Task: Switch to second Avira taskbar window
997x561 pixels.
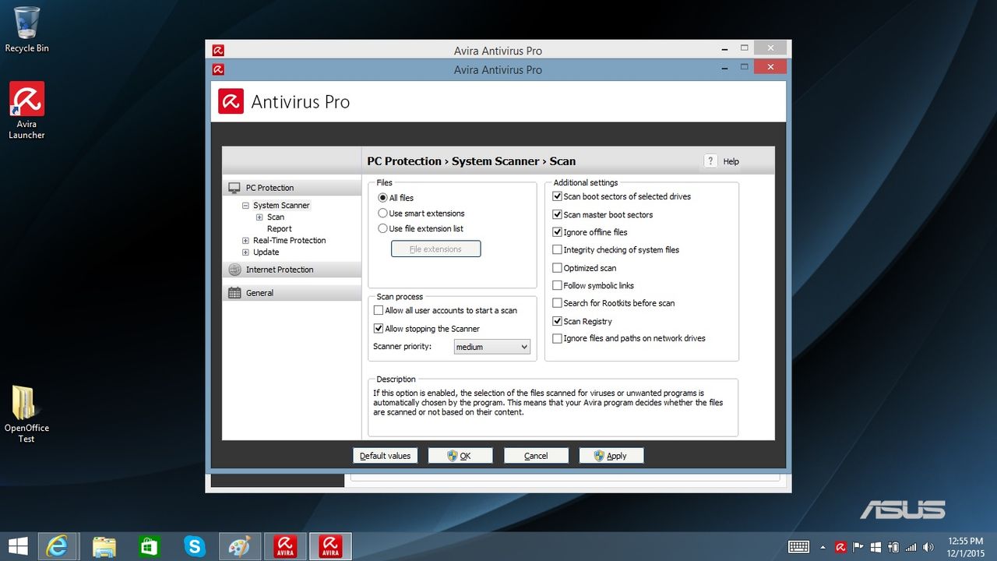Action: click(x=330, y=546)
